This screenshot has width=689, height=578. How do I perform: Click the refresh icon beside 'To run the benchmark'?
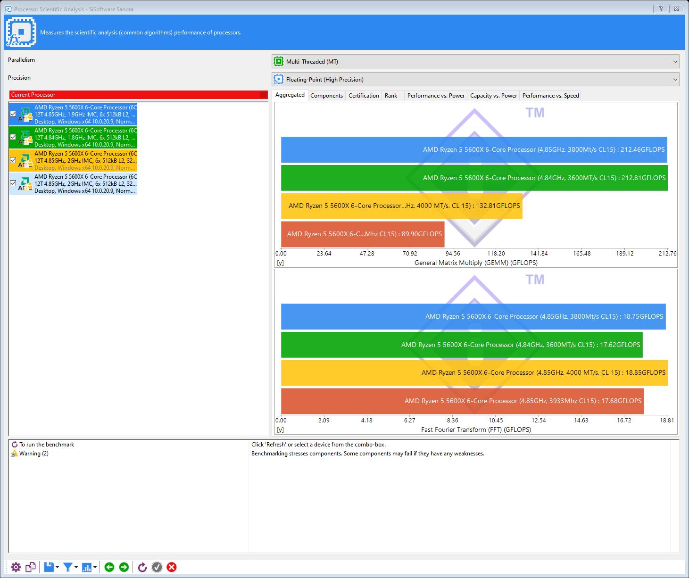pos(15,445)
